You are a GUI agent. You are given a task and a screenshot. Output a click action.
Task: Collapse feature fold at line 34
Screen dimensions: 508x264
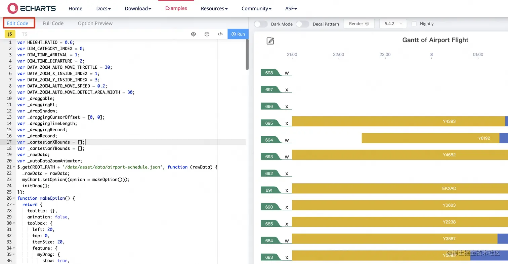point(14,248)
